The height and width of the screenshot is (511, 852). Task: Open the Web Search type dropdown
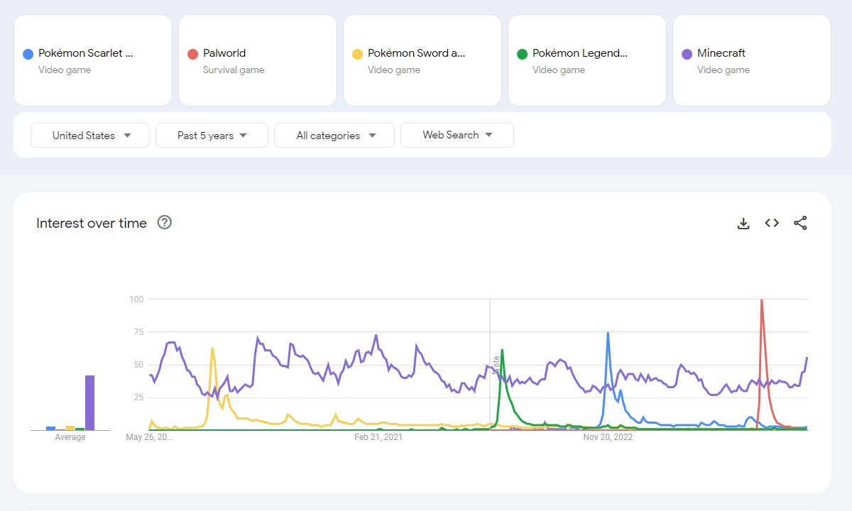click(x=457, y=135)
